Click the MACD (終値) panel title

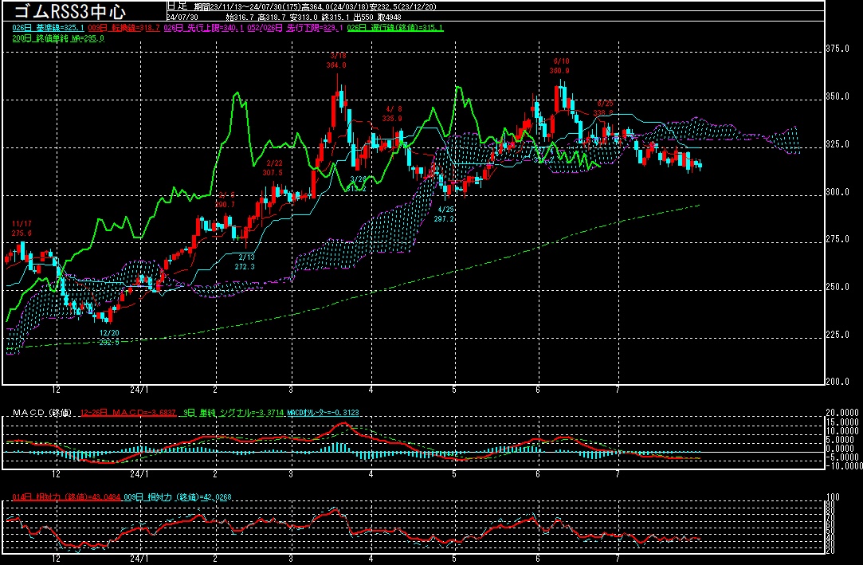click(x=42, y=413)
